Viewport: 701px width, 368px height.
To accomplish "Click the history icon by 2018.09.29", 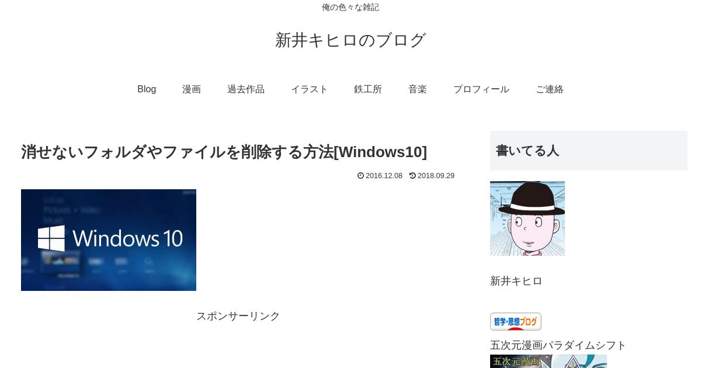I will pos(412,176).
